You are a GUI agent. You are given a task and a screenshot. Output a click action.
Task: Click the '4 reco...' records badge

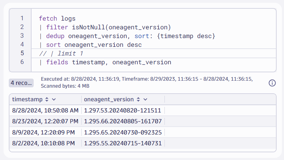coord(21,83)
